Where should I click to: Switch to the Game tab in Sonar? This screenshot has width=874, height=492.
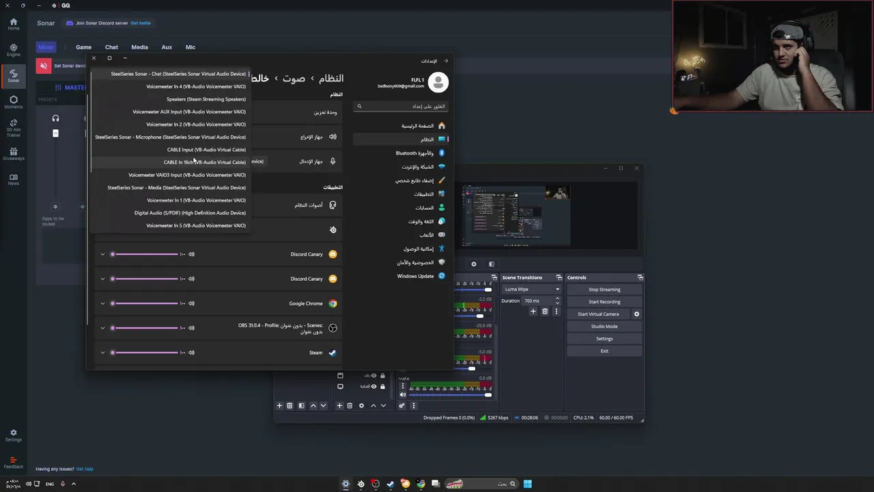[83, 47]
